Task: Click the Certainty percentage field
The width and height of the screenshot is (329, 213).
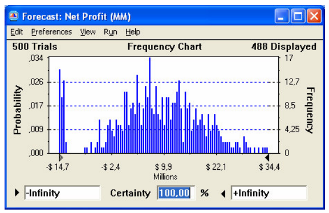Action: point(176,193)
